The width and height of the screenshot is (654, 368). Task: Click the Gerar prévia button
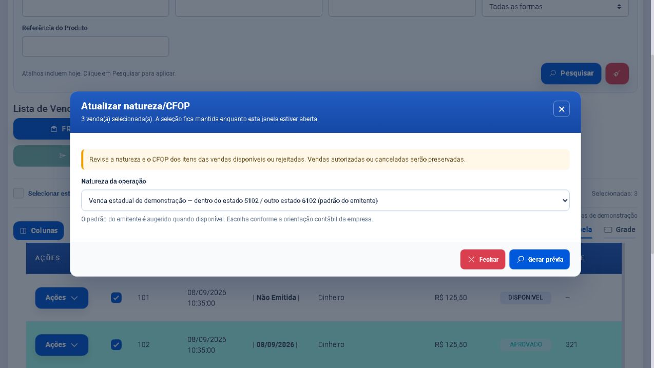[x=539, y=259]
